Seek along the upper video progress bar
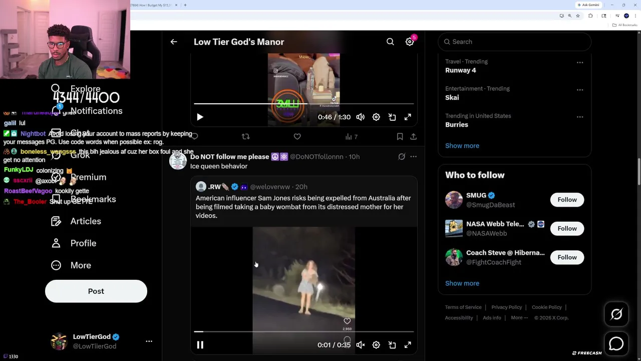 click(304, 104)
